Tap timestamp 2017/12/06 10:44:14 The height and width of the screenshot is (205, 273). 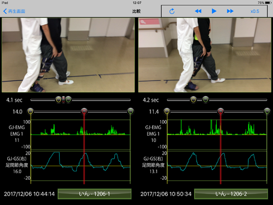pos(30,194)
